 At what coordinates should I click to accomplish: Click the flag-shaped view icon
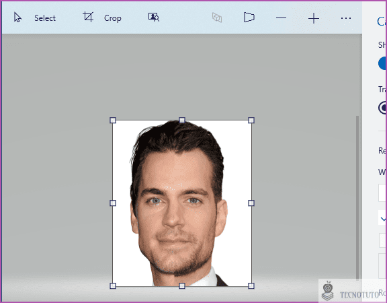[249, 18]
